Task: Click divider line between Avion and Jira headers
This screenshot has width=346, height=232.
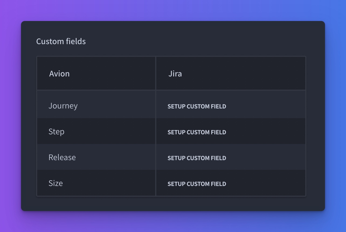Action: (x=156, y=73)
